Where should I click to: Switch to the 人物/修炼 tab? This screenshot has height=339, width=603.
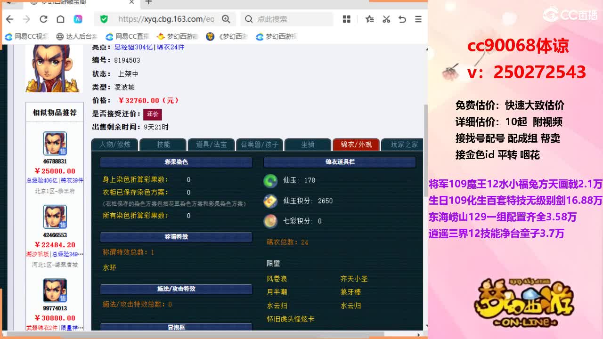coord(114,145)
